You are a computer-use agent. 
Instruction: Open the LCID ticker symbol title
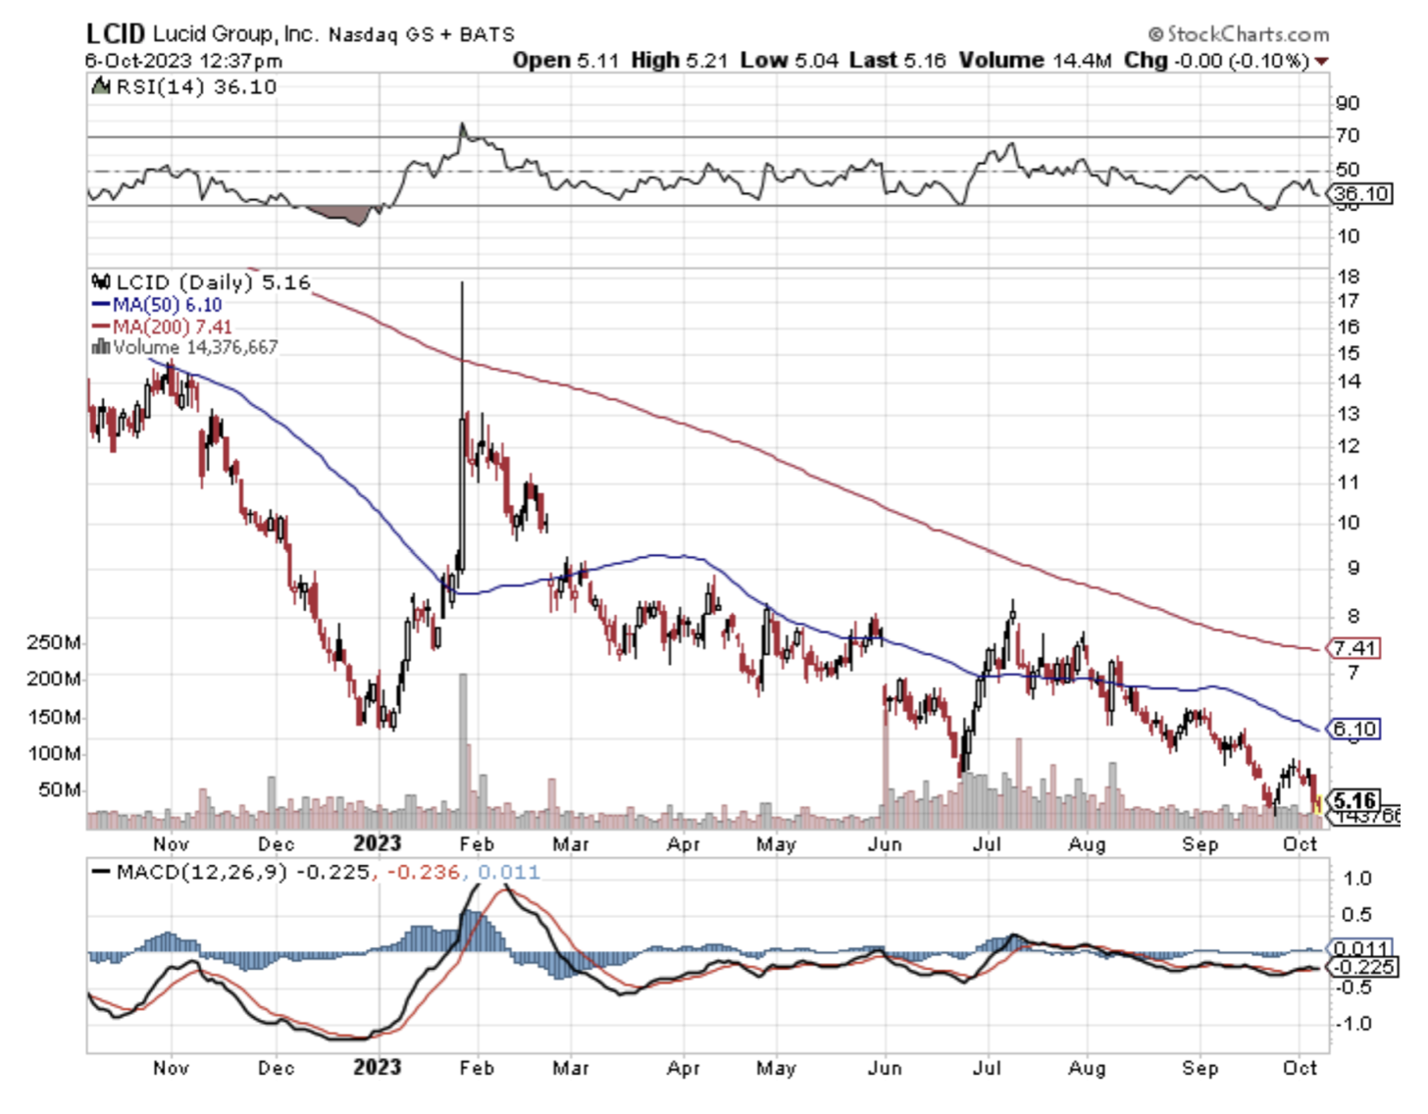115,33
